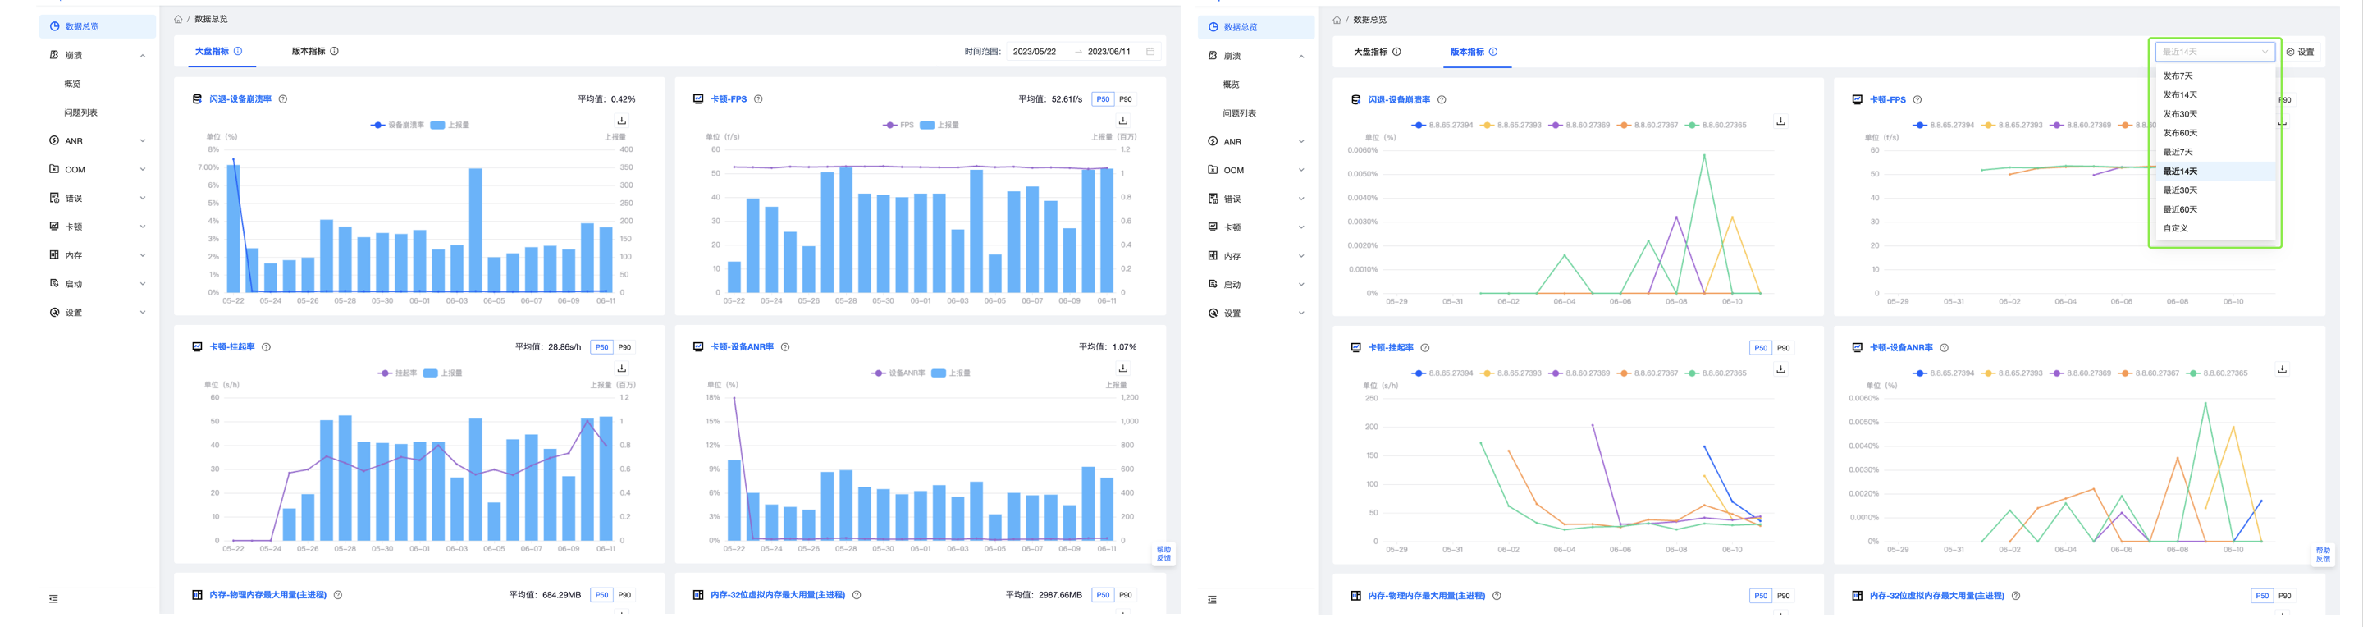Download the 卡顿-FPS chart in the 大盘指标 view
The height and width of the screenshot is (627, 2363).
(1122, 121)
